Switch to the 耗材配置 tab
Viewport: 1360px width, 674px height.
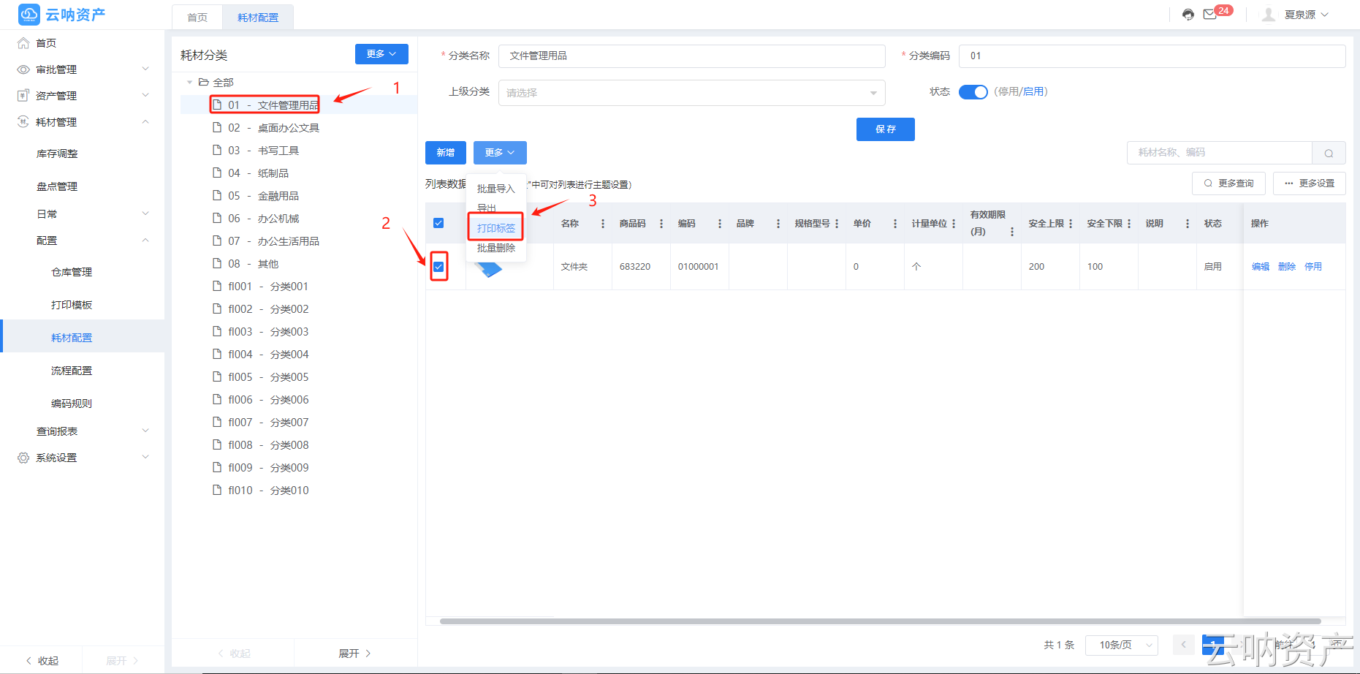pos(258,18)
